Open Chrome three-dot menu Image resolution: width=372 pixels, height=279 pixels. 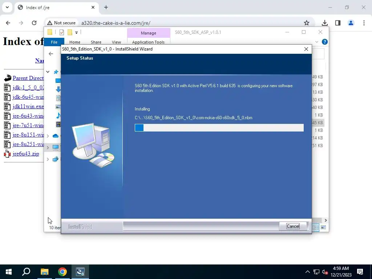pos(364,23)
